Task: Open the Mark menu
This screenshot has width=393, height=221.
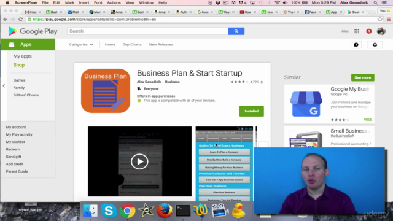Action: coord(69,2)
